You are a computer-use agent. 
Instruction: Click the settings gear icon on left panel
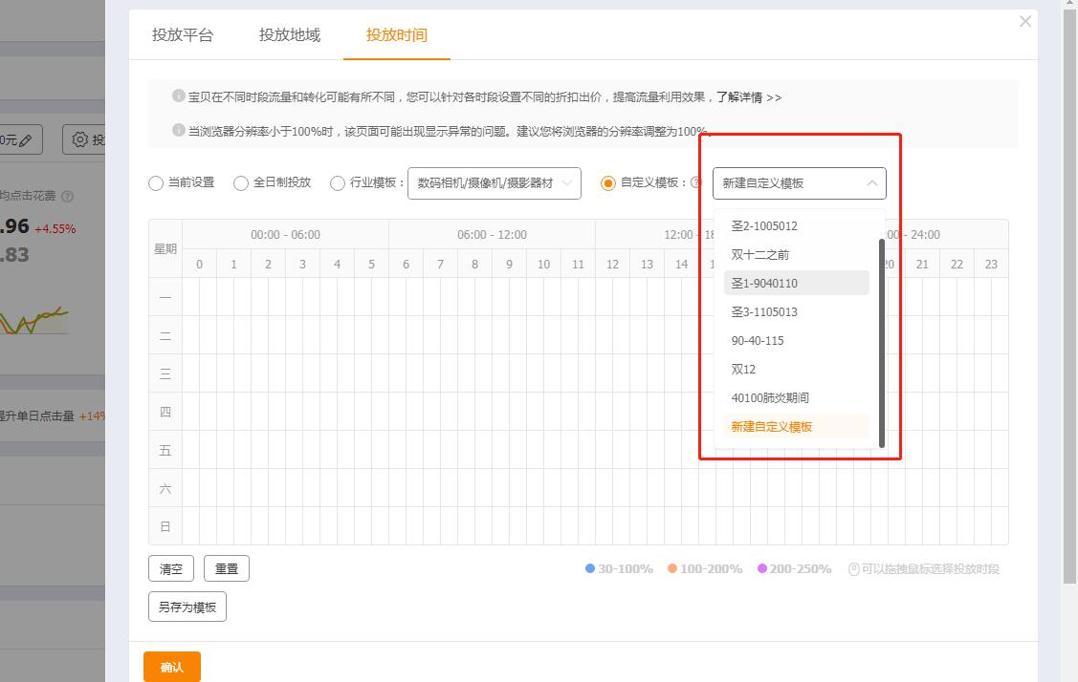(81, 138)
